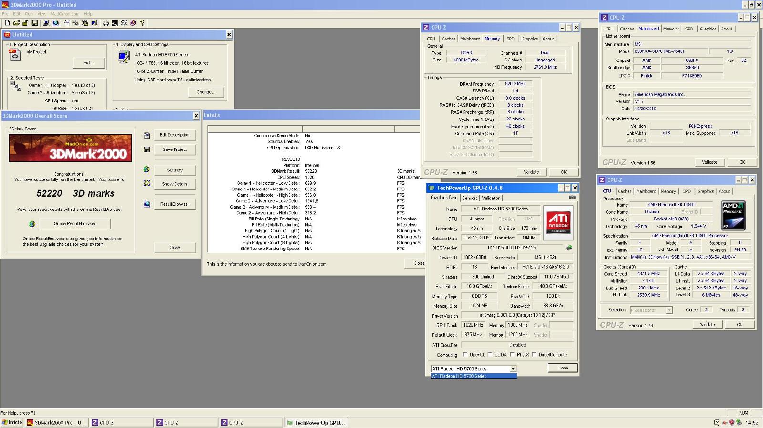Click the display settings monitor toolbar icon

tap(94, 23)
